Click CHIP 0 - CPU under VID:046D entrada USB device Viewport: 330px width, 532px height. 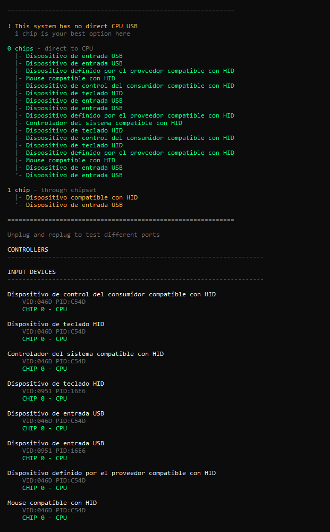(x=45, y=429)
